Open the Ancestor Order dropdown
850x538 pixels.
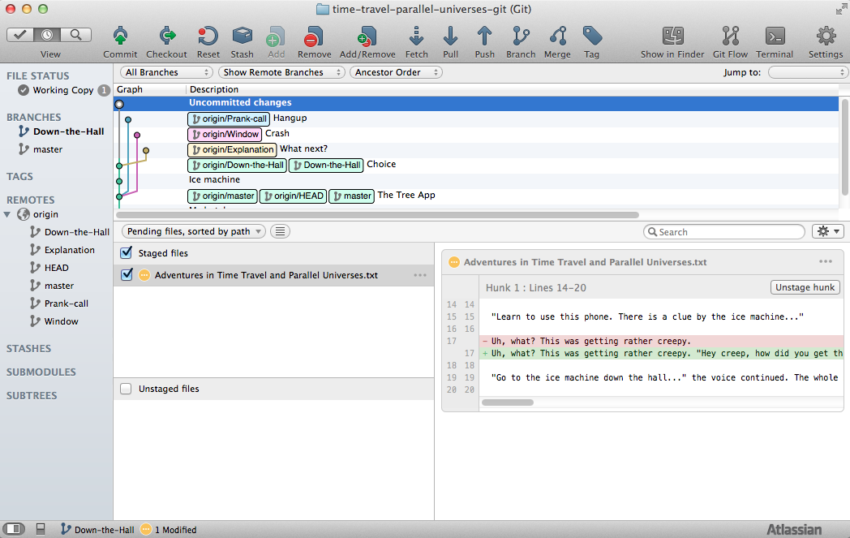click(397, 72)
